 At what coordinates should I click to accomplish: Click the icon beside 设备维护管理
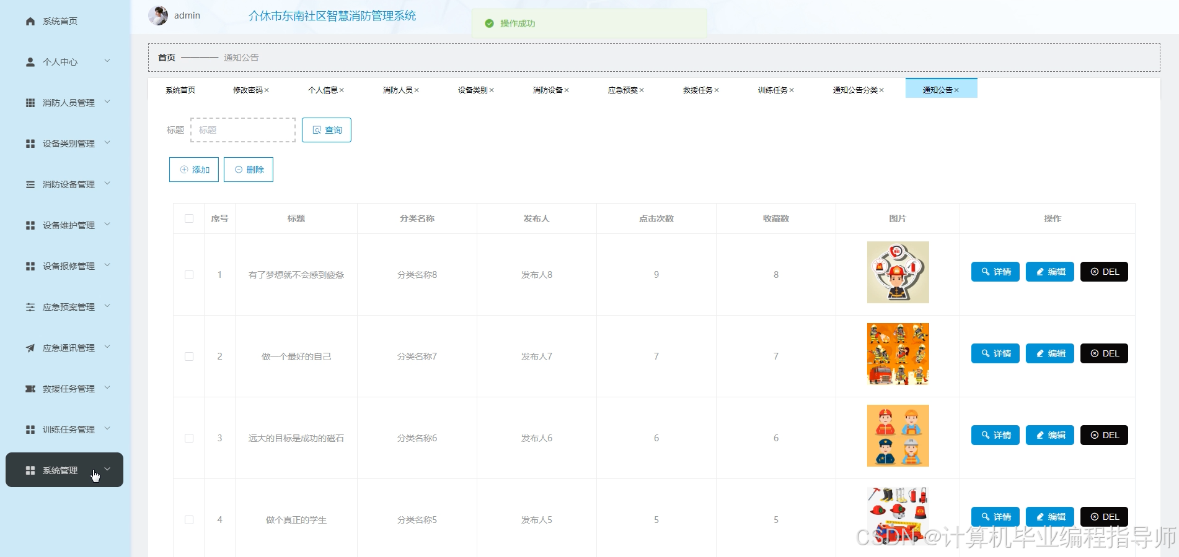point(30,225)
